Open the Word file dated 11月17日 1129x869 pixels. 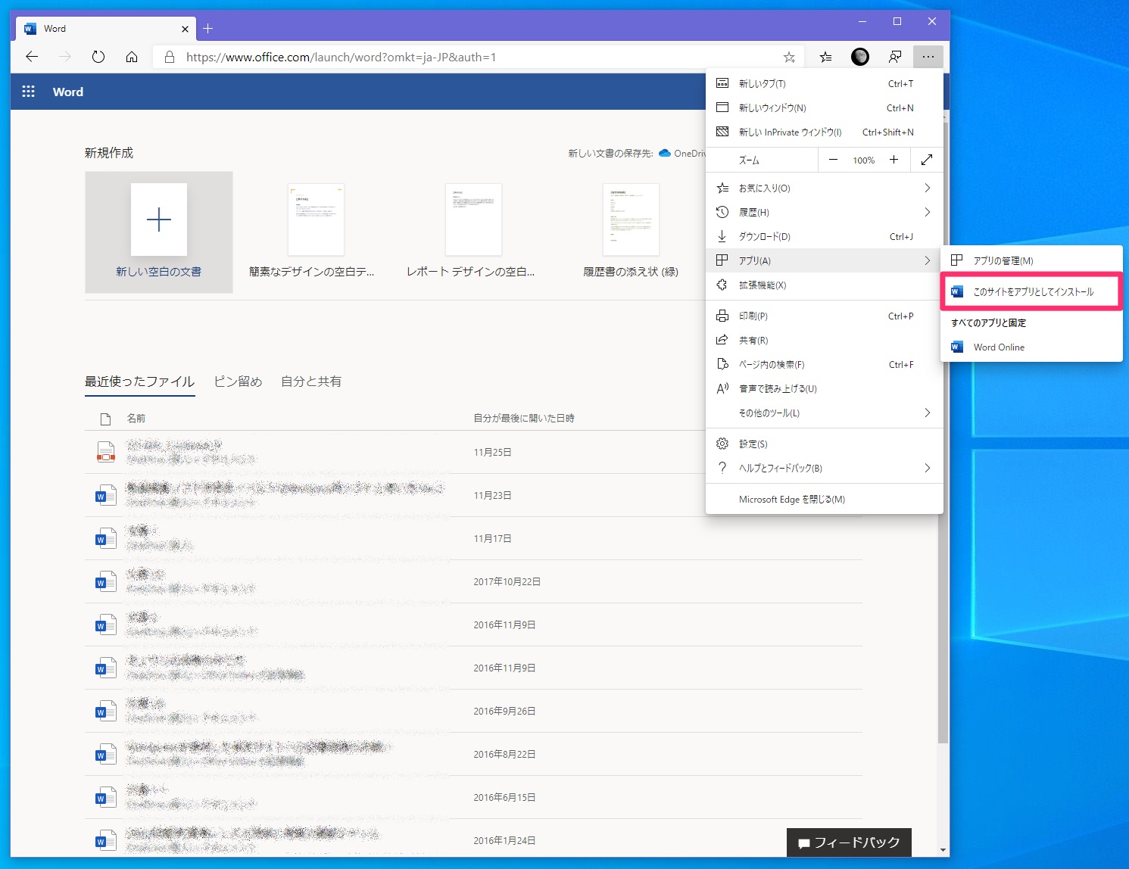(x=473, y=538)
